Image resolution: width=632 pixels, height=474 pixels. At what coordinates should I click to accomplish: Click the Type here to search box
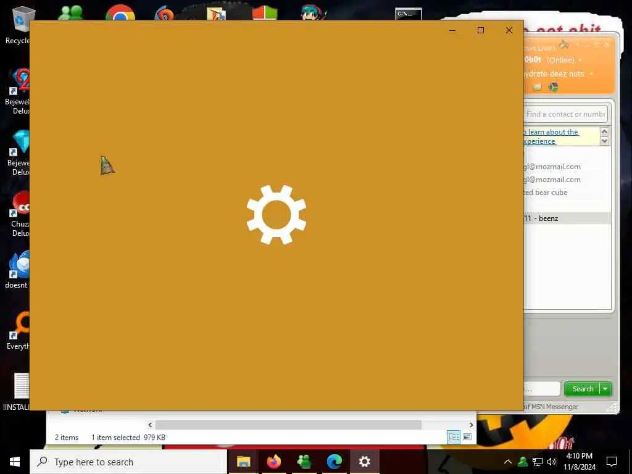[x=128, y=462]
